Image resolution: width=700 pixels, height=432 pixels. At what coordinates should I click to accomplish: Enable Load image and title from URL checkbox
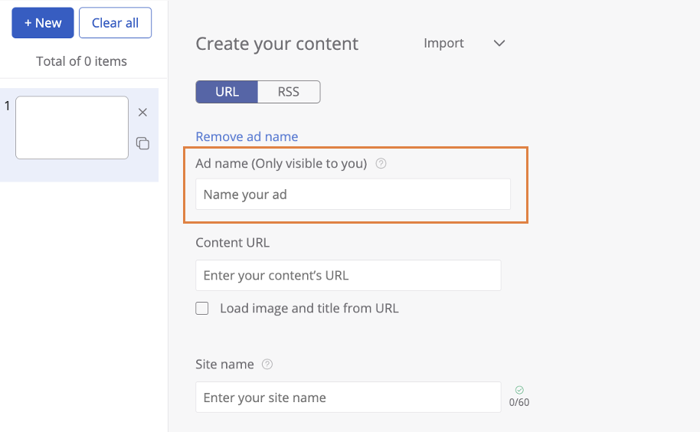click(202, 309)
